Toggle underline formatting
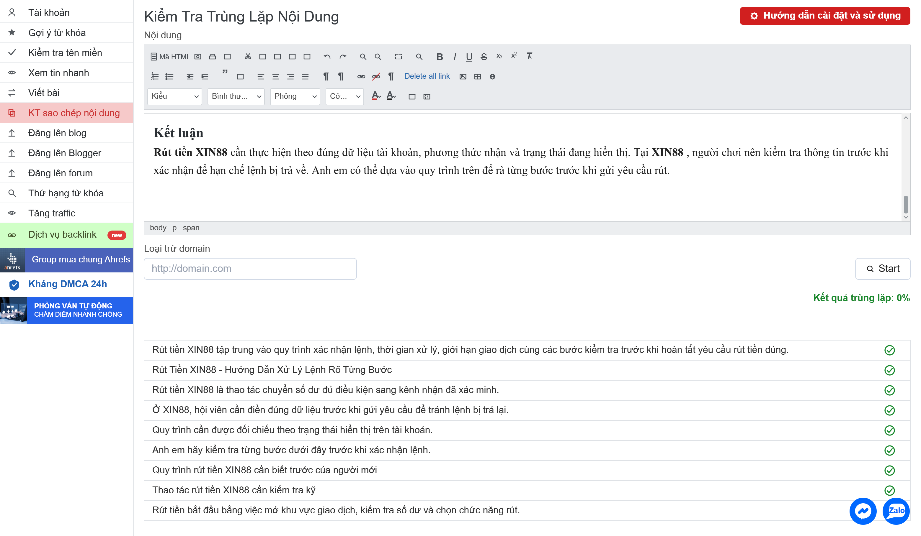Image resolution: width=921 pixels, height=536 pixels. click(469, 57)
